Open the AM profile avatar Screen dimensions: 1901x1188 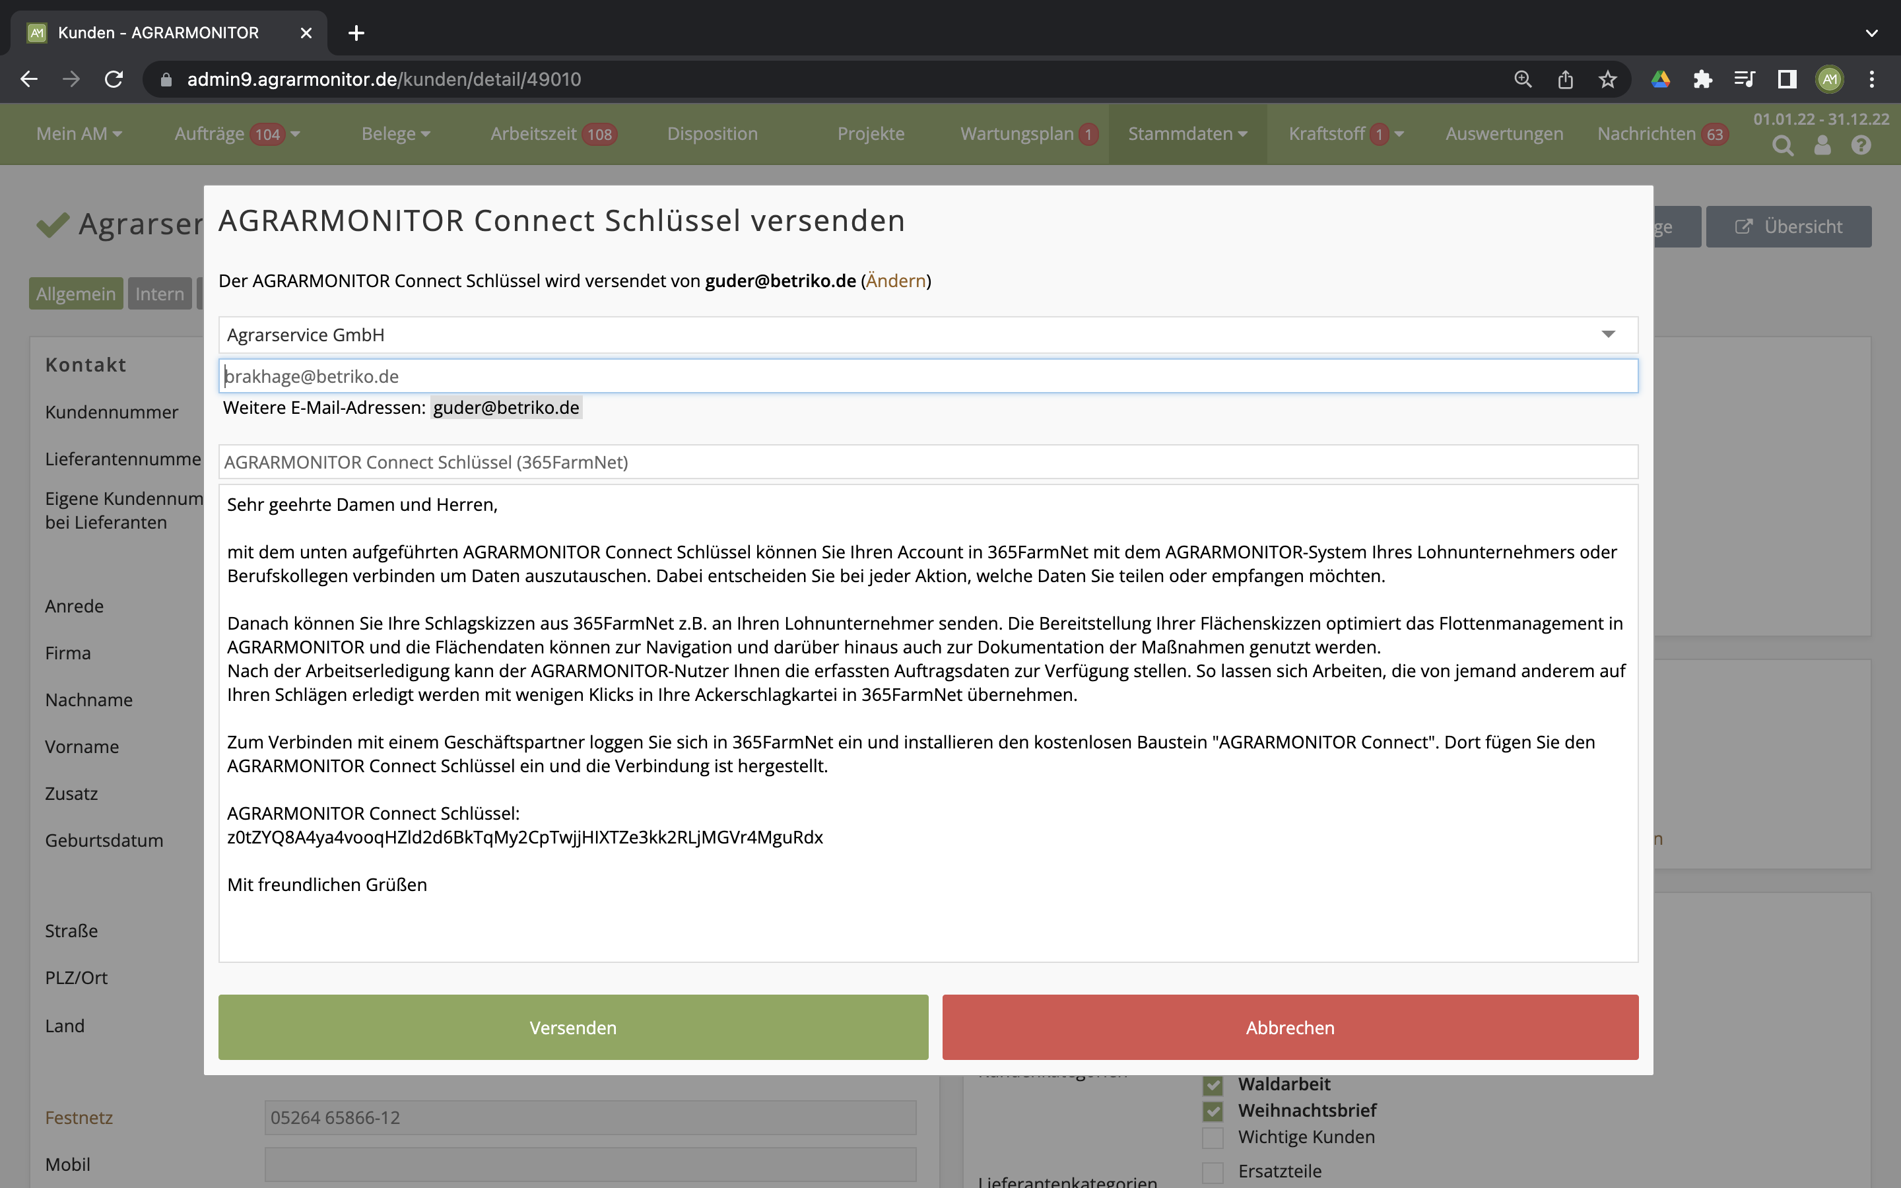coord(1830,79)
